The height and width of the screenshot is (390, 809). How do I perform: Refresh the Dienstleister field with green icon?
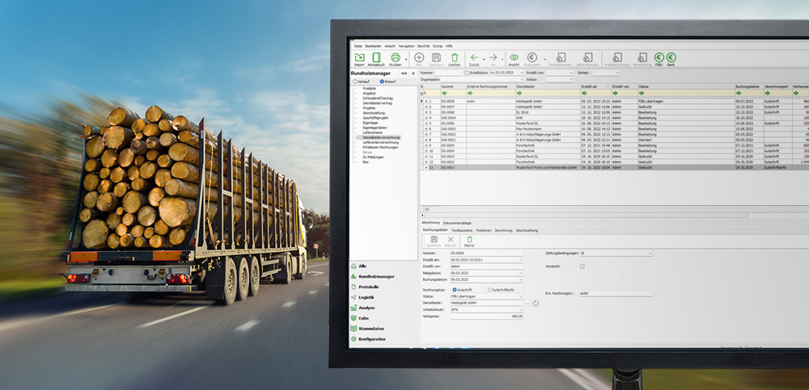point(535,303)
